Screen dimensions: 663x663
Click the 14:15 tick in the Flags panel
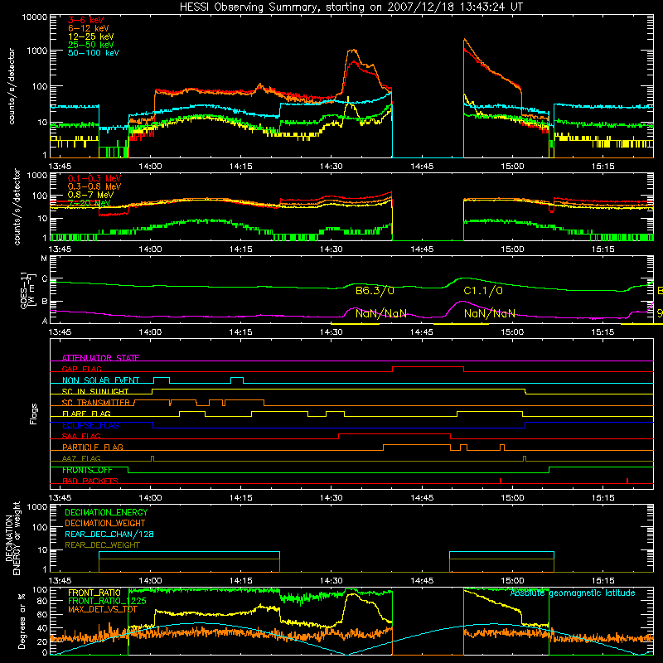[240, 498]
